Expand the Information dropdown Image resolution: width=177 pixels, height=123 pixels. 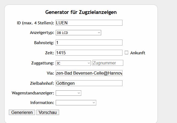pos(76,103)
